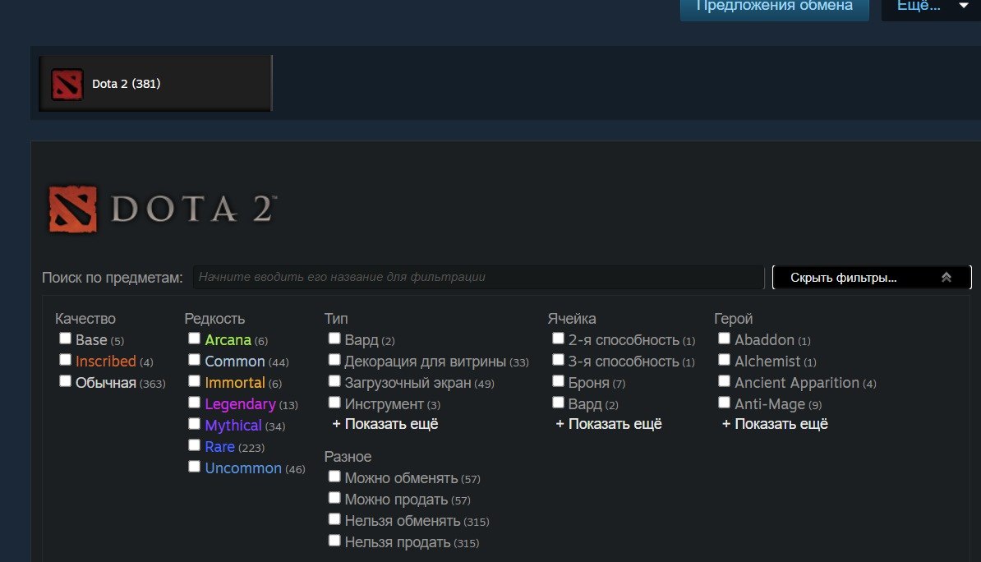
Task: Tick the Uncommon (46) rarity checkbox
Action: point(194,467)
